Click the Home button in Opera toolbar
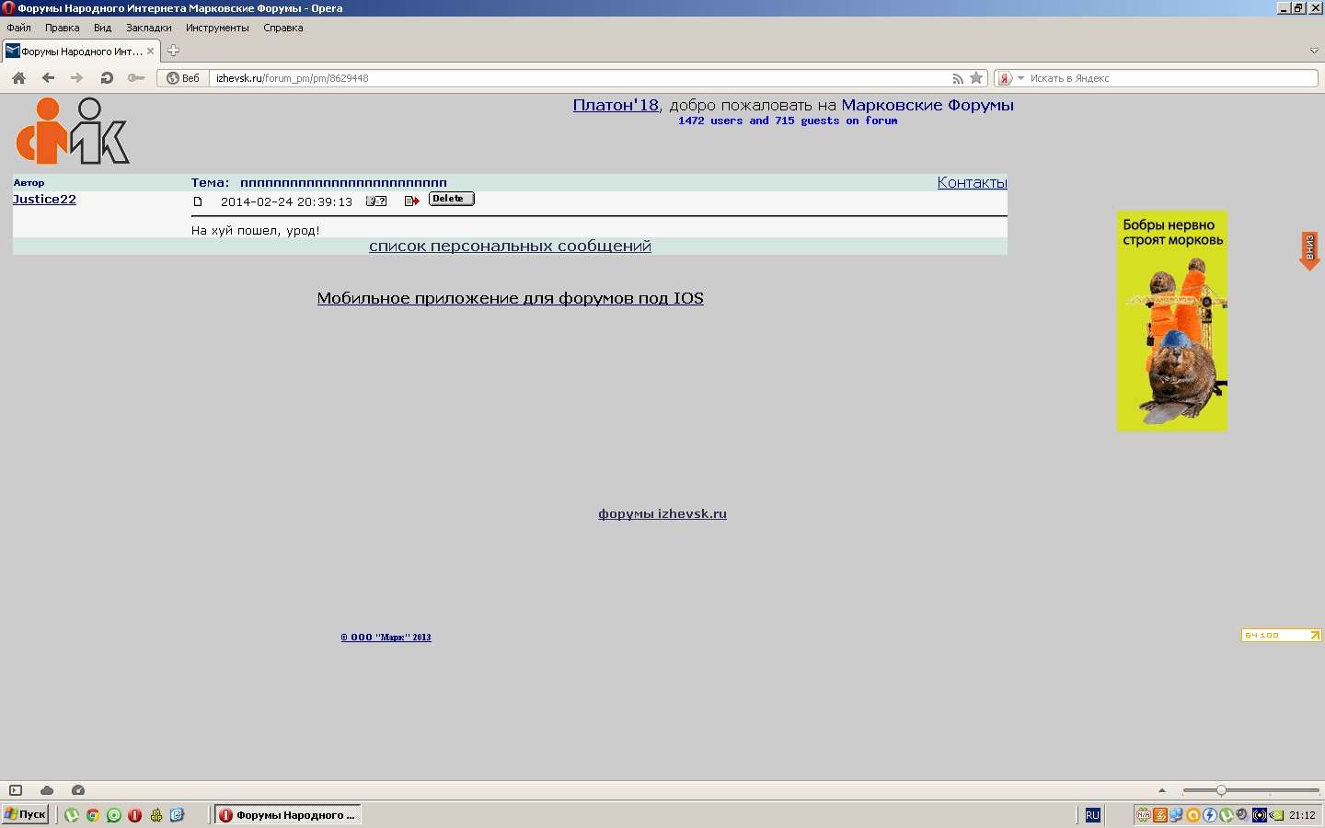 pyautogui.click(x=18, y=78)
